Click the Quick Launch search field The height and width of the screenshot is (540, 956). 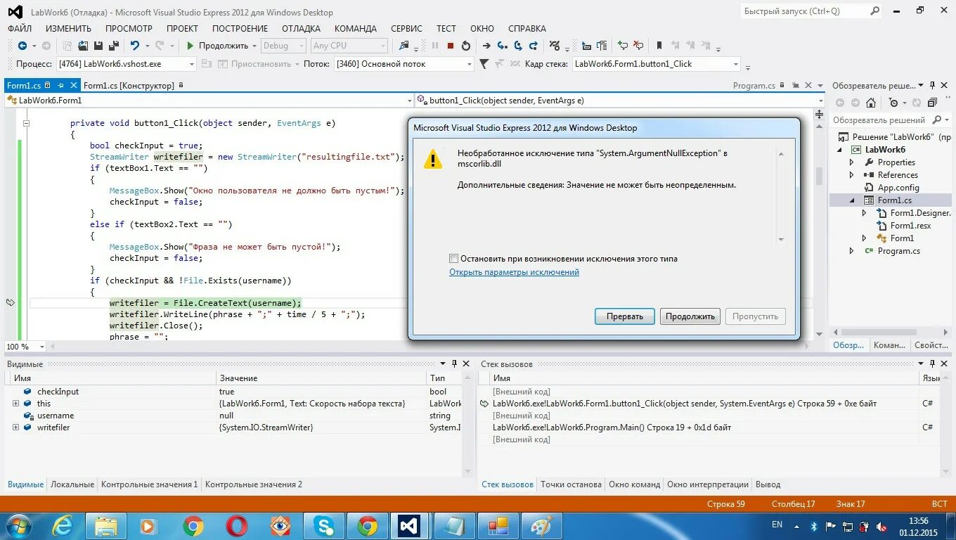804,11
